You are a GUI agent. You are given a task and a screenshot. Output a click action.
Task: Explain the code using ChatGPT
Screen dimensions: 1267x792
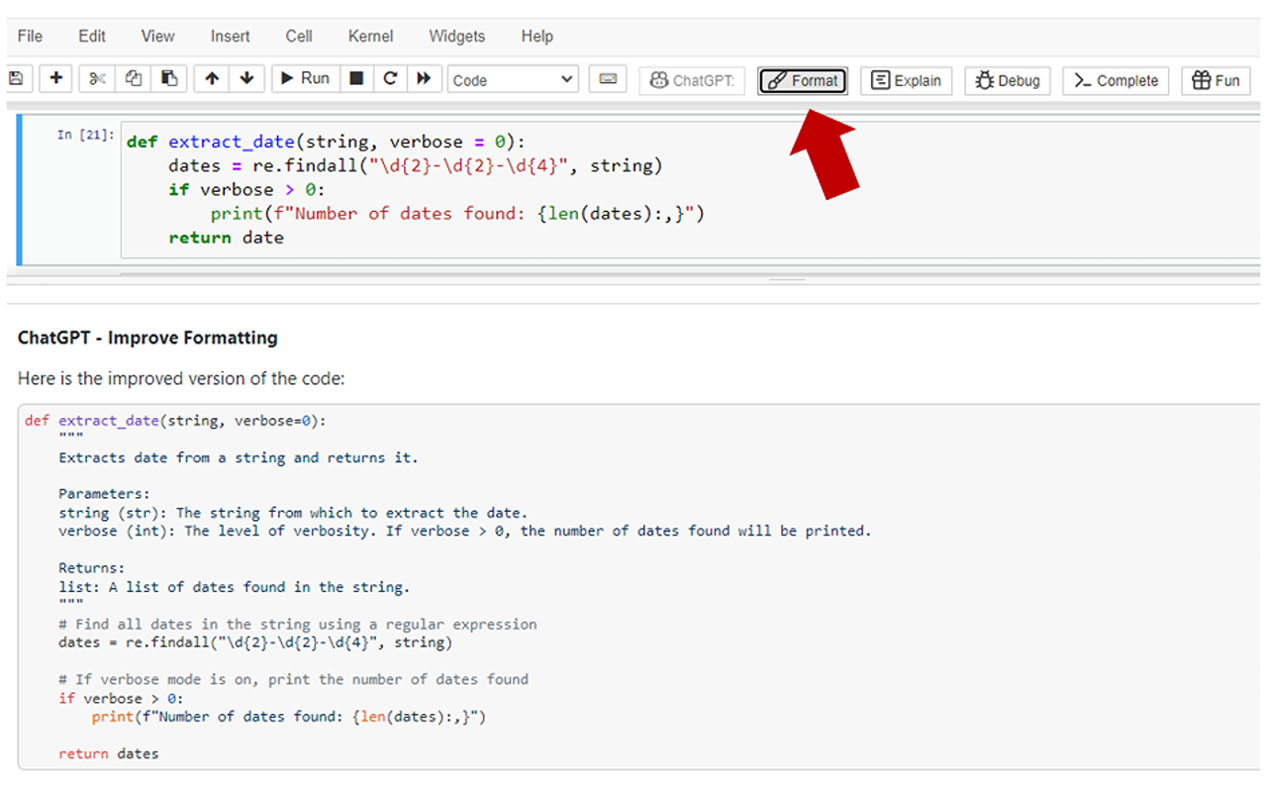point(906,80)
